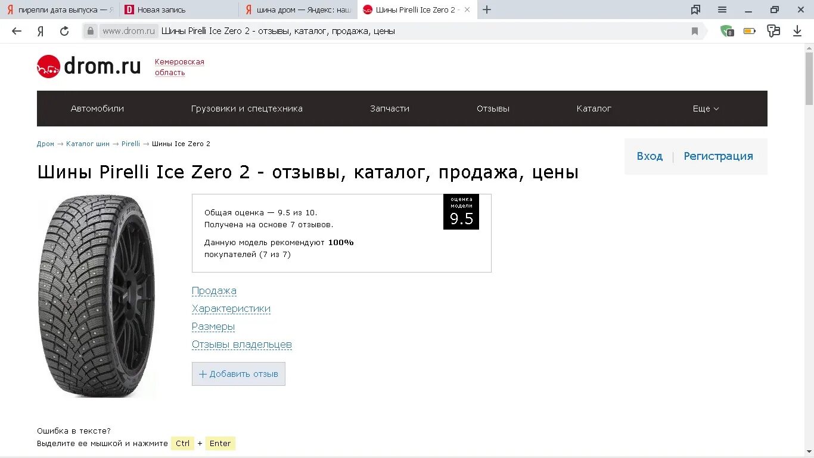Open the Каталог navigation item
Screen dimensions: 814x458
click(x=594, y=109)
